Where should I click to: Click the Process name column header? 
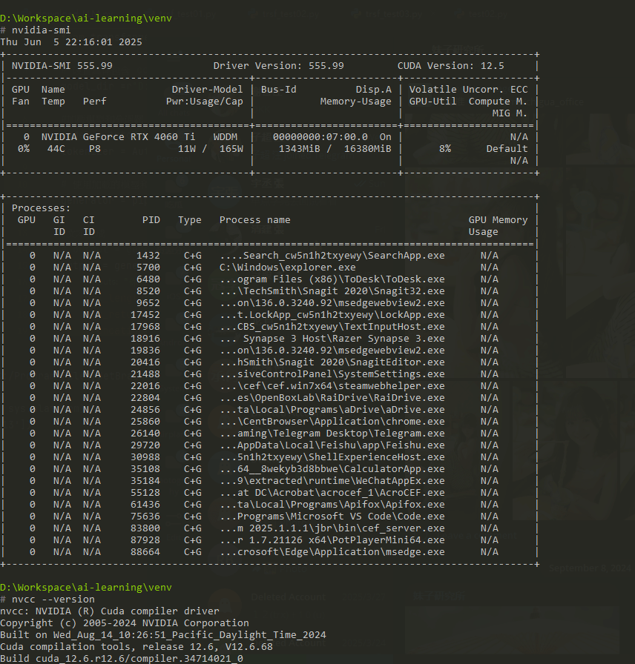(254, 220)
